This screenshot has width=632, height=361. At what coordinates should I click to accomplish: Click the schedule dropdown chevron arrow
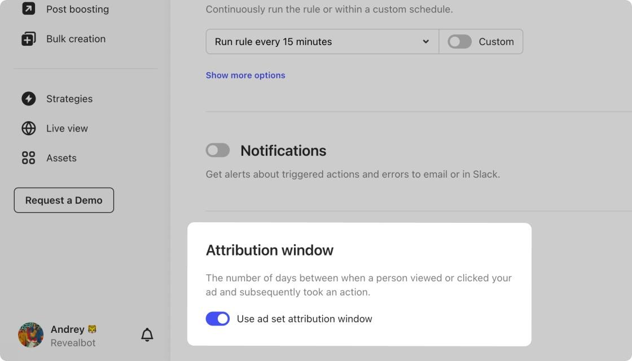point(425,42)
